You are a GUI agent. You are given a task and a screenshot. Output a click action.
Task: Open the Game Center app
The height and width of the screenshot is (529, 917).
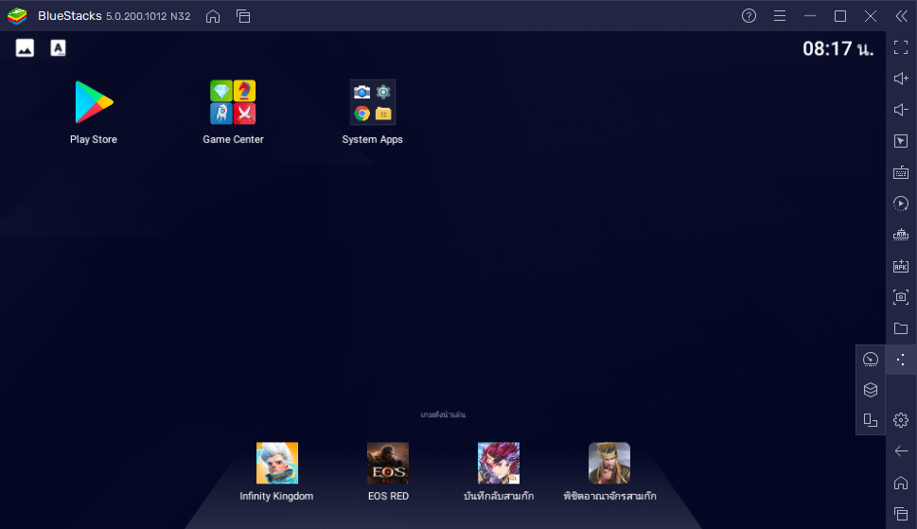pos(233,102)
